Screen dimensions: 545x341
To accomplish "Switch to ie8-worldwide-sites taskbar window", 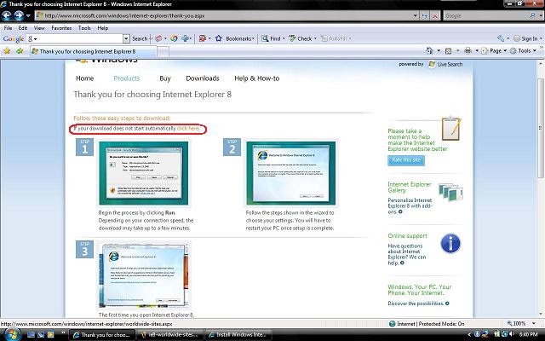I will coord(169,334).
